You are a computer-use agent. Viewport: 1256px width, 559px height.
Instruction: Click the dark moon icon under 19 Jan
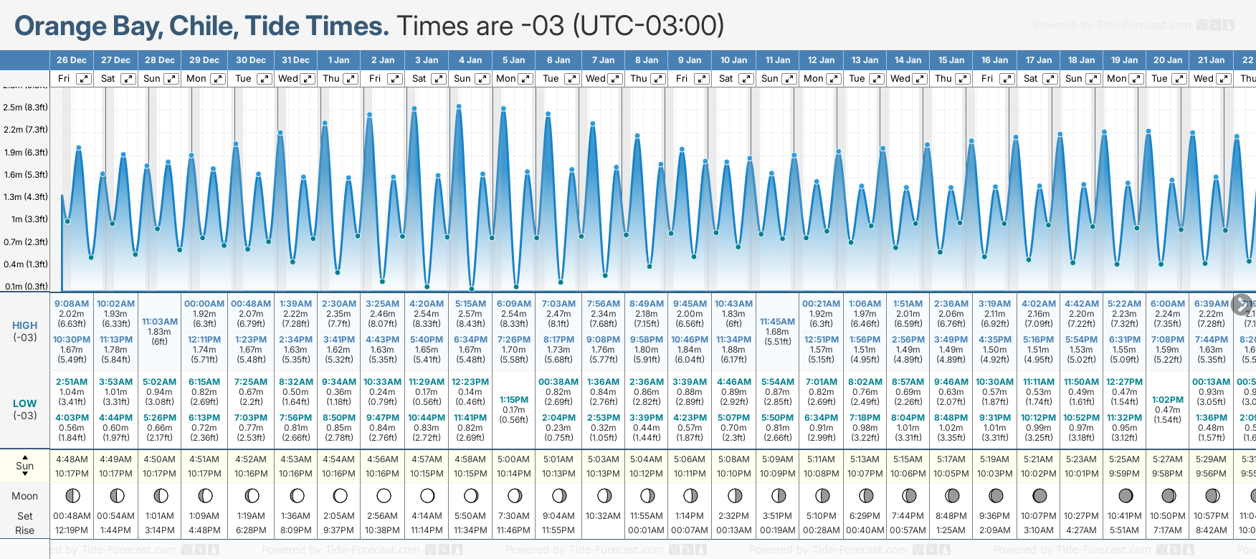tap(1126, 495)
